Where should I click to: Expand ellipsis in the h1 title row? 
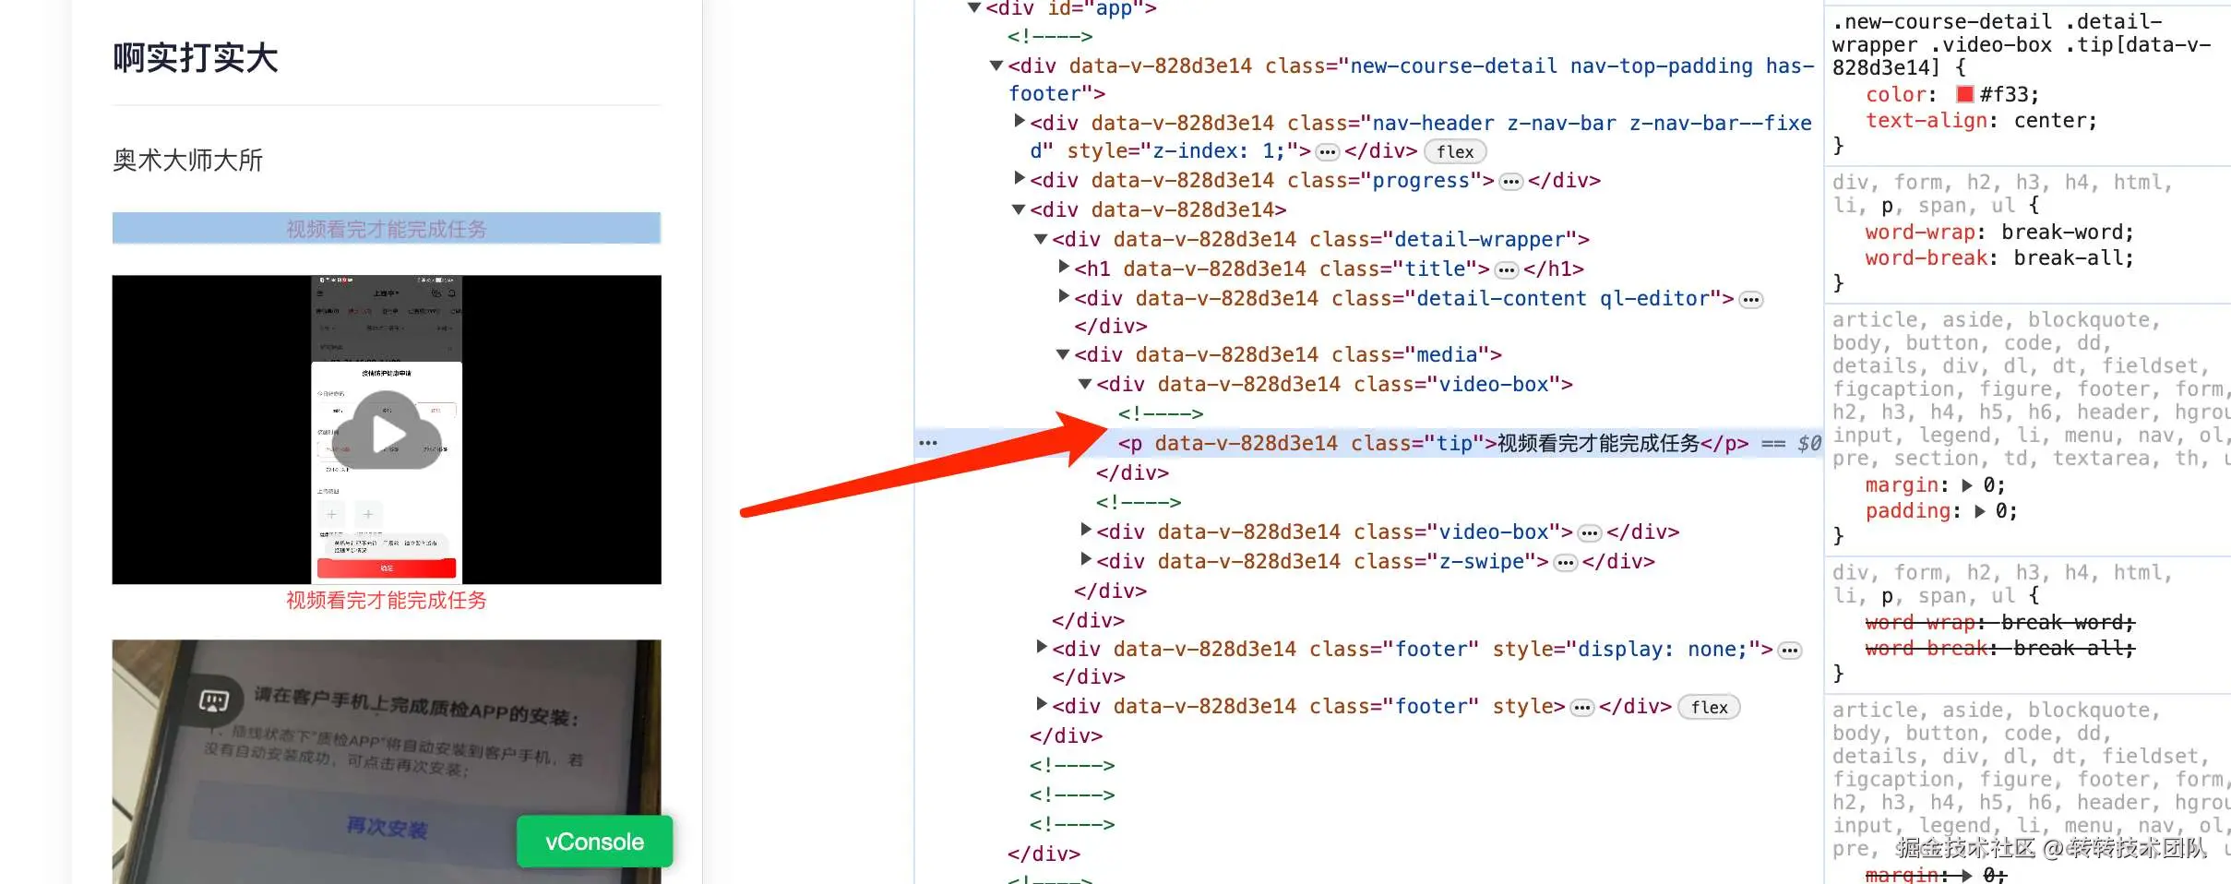(1506, 270)
